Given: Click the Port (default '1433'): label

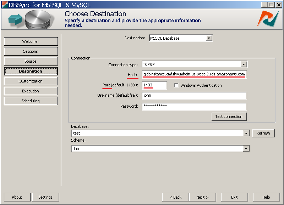Looking at the screenshot, I should (x=120, y=85).
